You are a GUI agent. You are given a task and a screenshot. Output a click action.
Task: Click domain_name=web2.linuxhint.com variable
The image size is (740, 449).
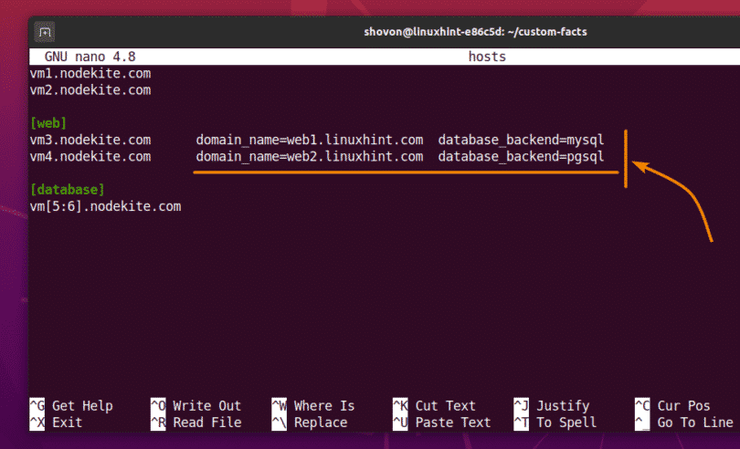click(x=310, y=157)
